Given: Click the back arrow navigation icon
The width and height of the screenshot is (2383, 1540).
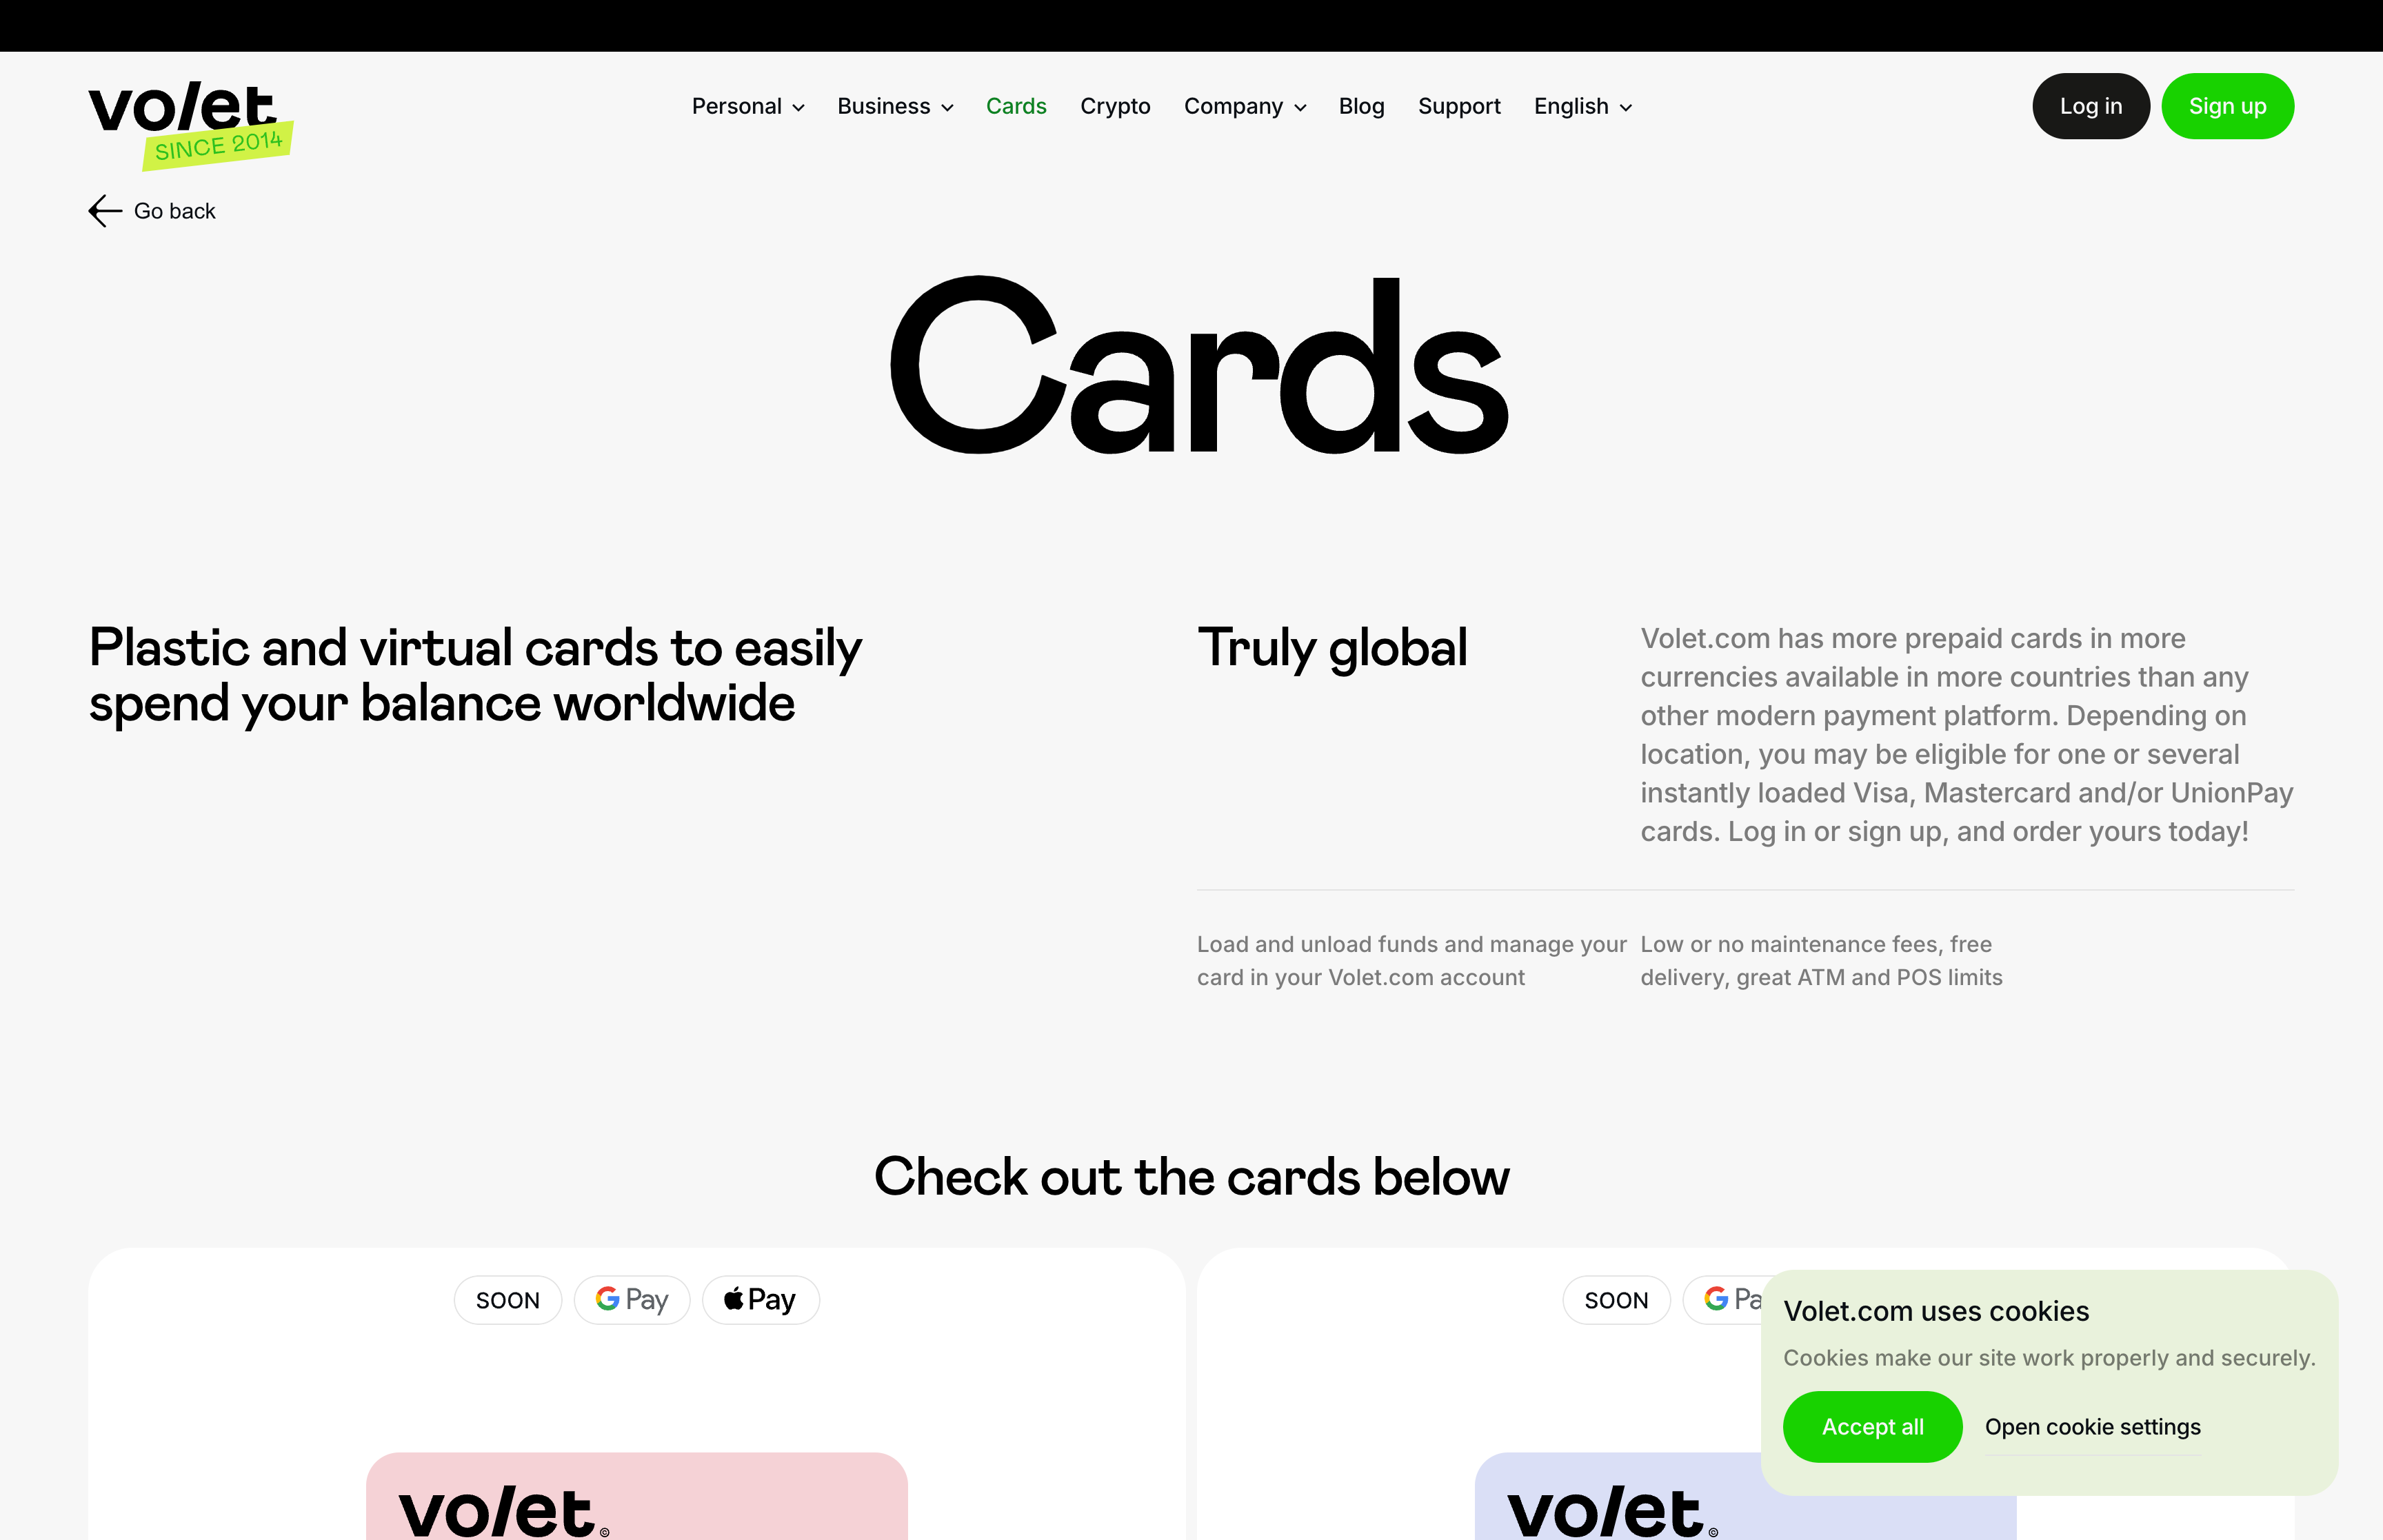Looking at the screenshot, I should tap(104, 210).
